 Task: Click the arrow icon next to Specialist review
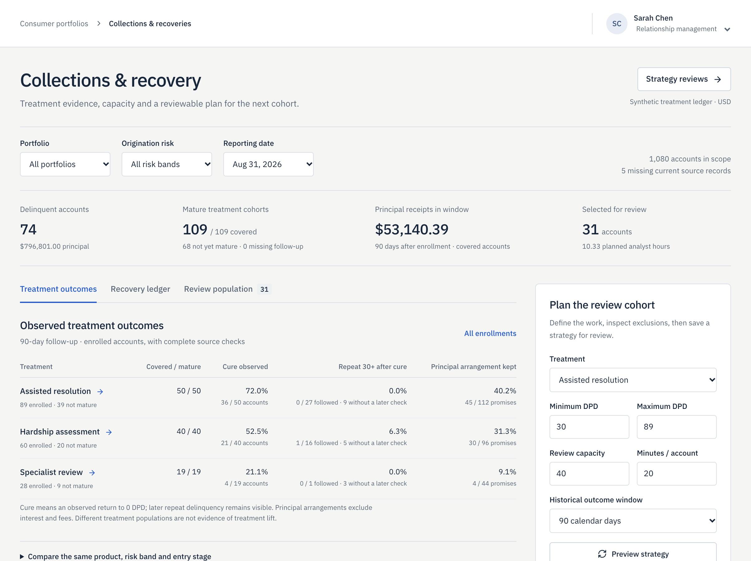92,472
